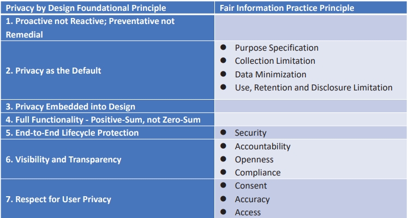Select '2. Privacy as the Default' cell
408x218 pixels.
[x=107, y=70]
